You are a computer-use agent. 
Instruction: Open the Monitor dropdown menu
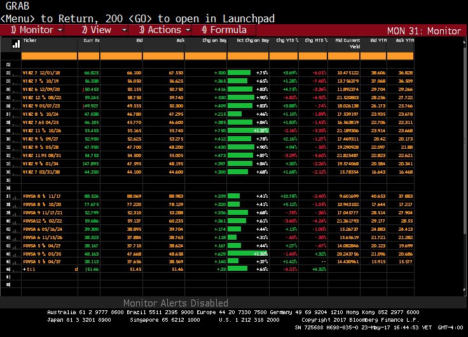tap(40, 30)
